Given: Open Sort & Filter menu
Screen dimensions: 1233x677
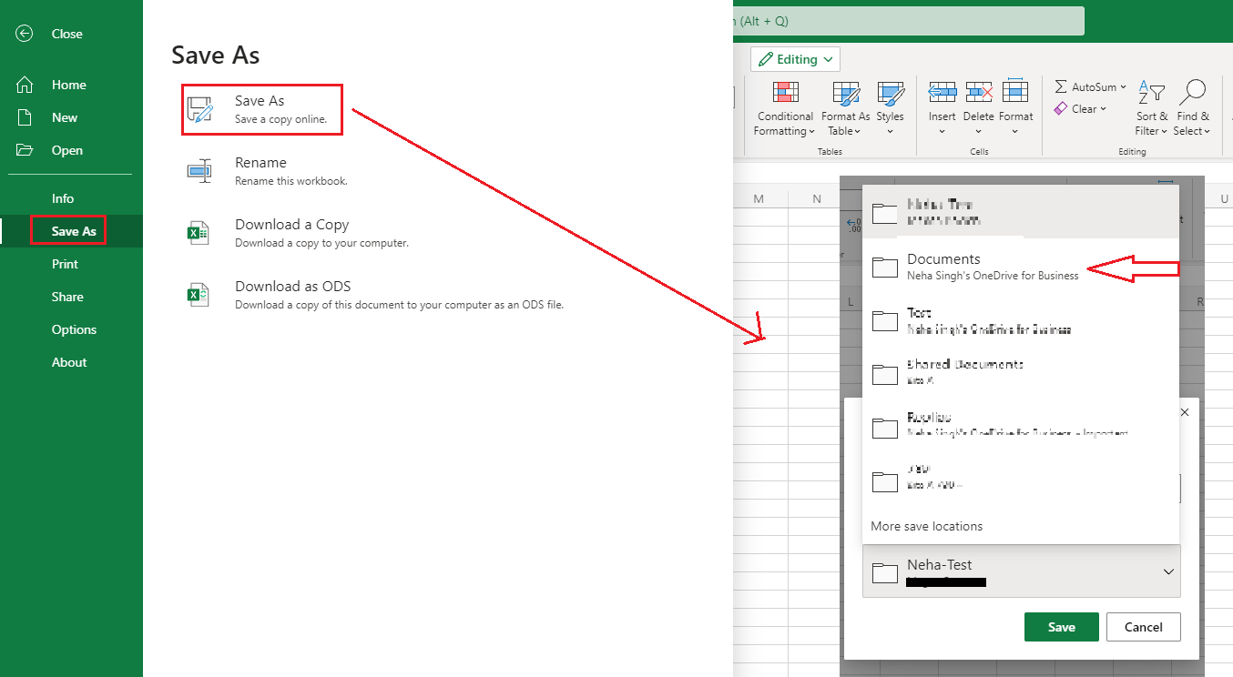Looking at the screenshot, I should [x=1152, y=109].
